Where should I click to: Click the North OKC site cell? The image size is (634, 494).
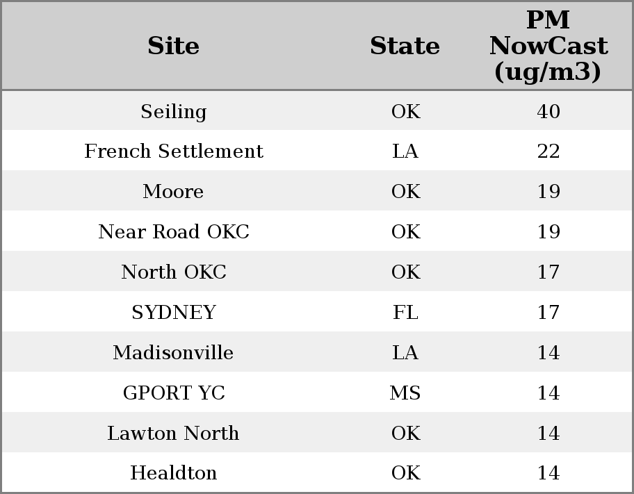[x=173, y=272]
